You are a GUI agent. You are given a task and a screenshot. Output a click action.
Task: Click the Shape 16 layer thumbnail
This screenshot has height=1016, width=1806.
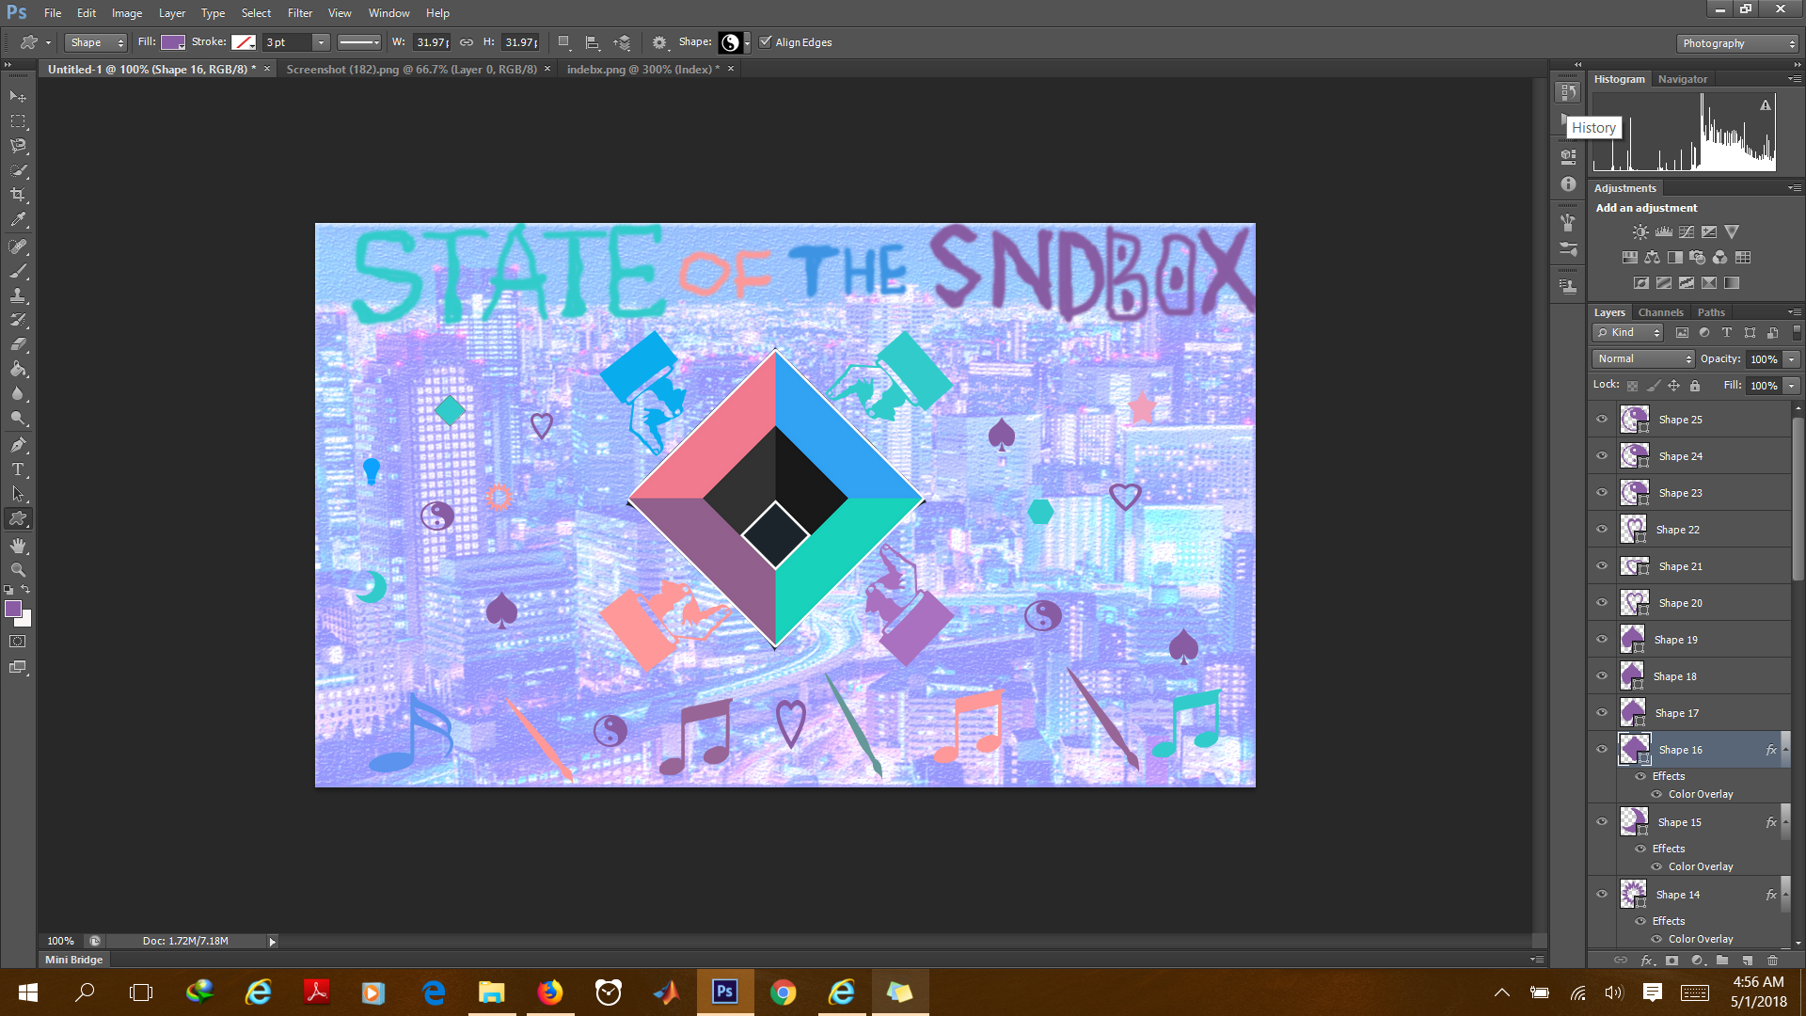(1635, 749)
